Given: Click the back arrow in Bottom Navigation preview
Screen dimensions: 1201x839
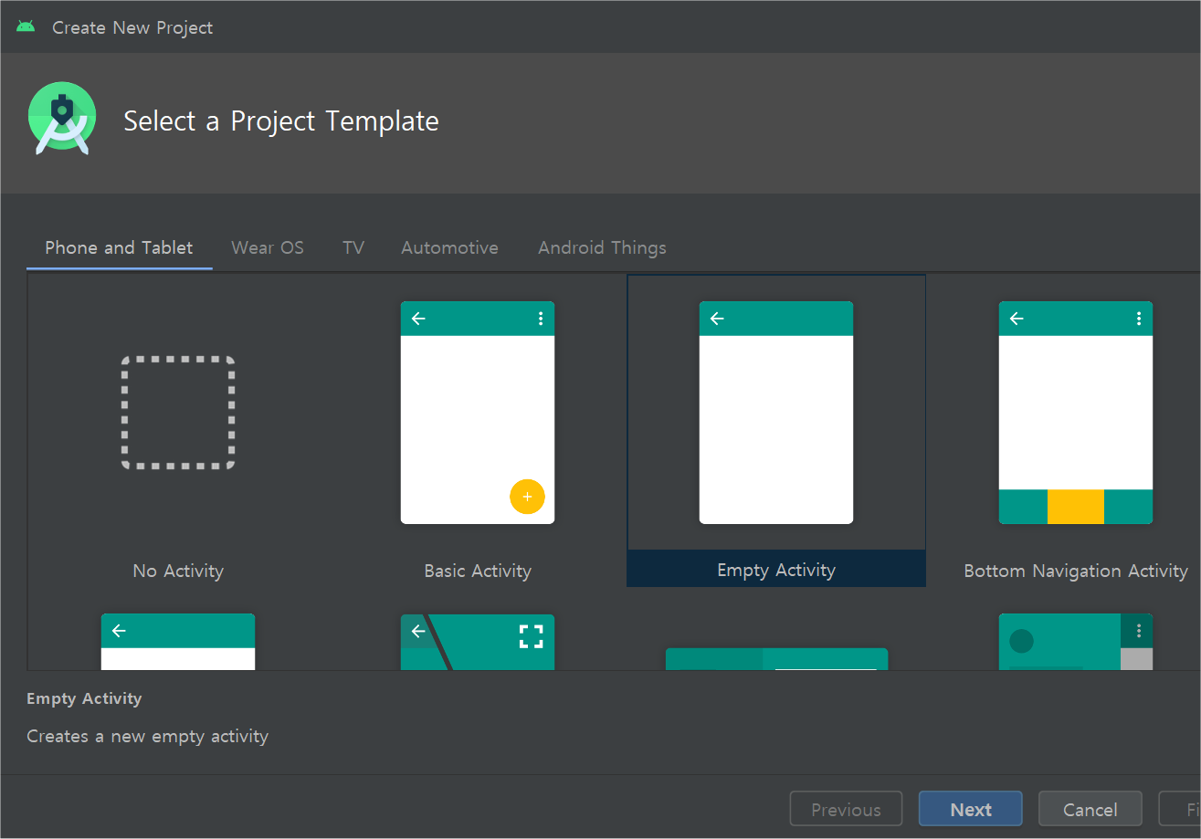Looking at the screenshot, I should click(1017, 319).
